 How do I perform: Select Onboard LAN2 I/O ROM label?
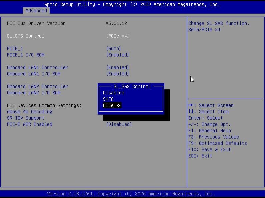pos(34,93)
